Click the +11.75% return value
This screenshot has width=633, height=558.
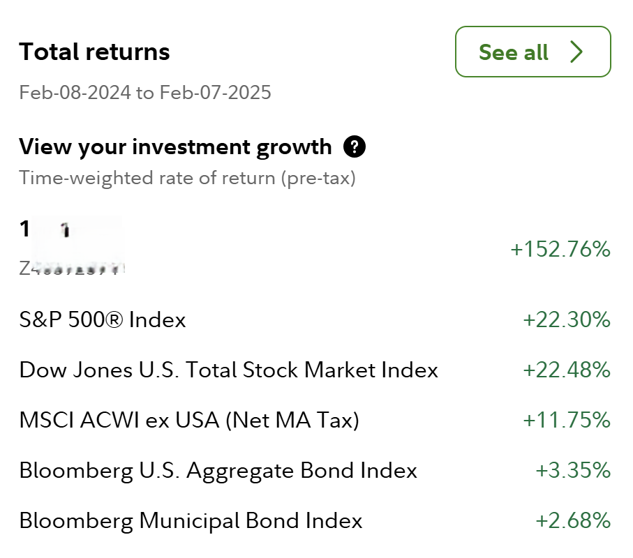click(567, 421)
